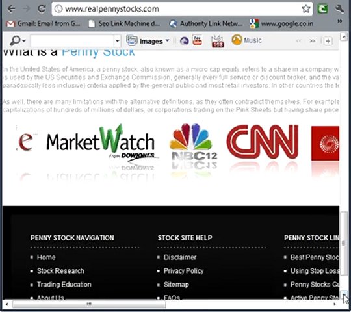Show more bookmarks with the chevron

(340, 21)
